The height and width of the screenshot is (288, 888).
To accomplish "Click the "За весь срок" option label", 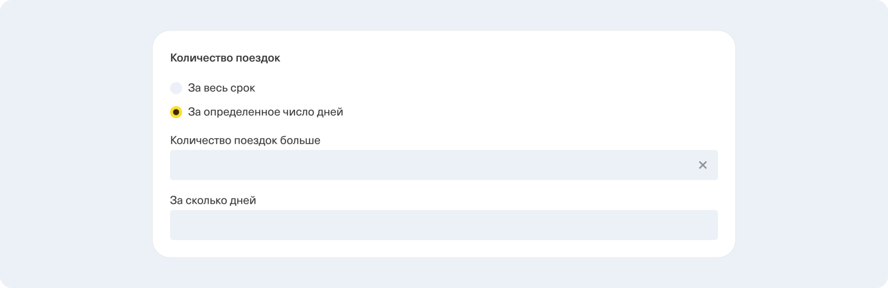I will [221, 88].
